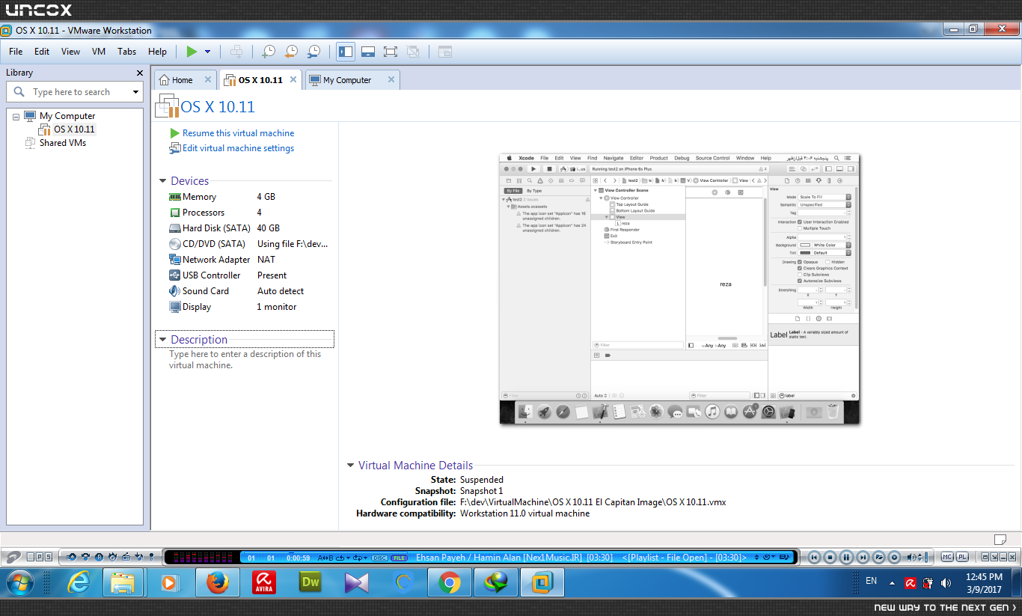The image size is (1022, 616).
Task: Open the Windows Start menu
Action: (x=20, y=582)
